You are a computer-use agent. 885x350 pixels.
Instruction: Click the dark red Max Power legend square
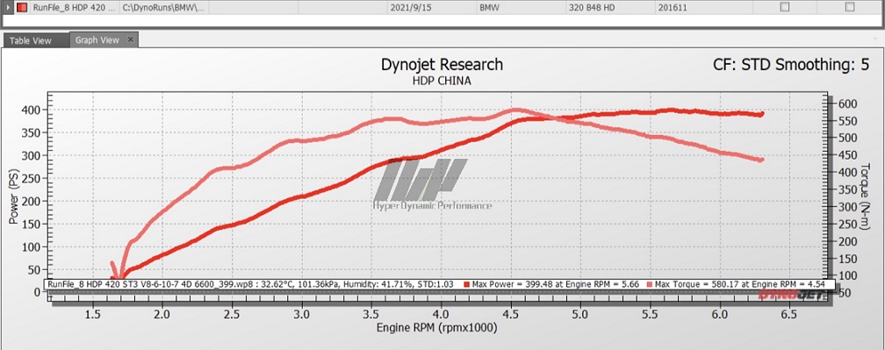466,284
